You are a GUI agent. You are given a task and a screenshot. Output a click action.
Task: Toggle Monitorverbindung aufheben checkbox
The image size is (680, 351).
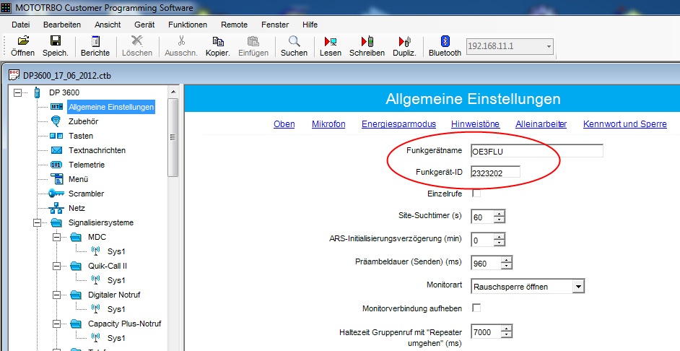click(476, 308)
